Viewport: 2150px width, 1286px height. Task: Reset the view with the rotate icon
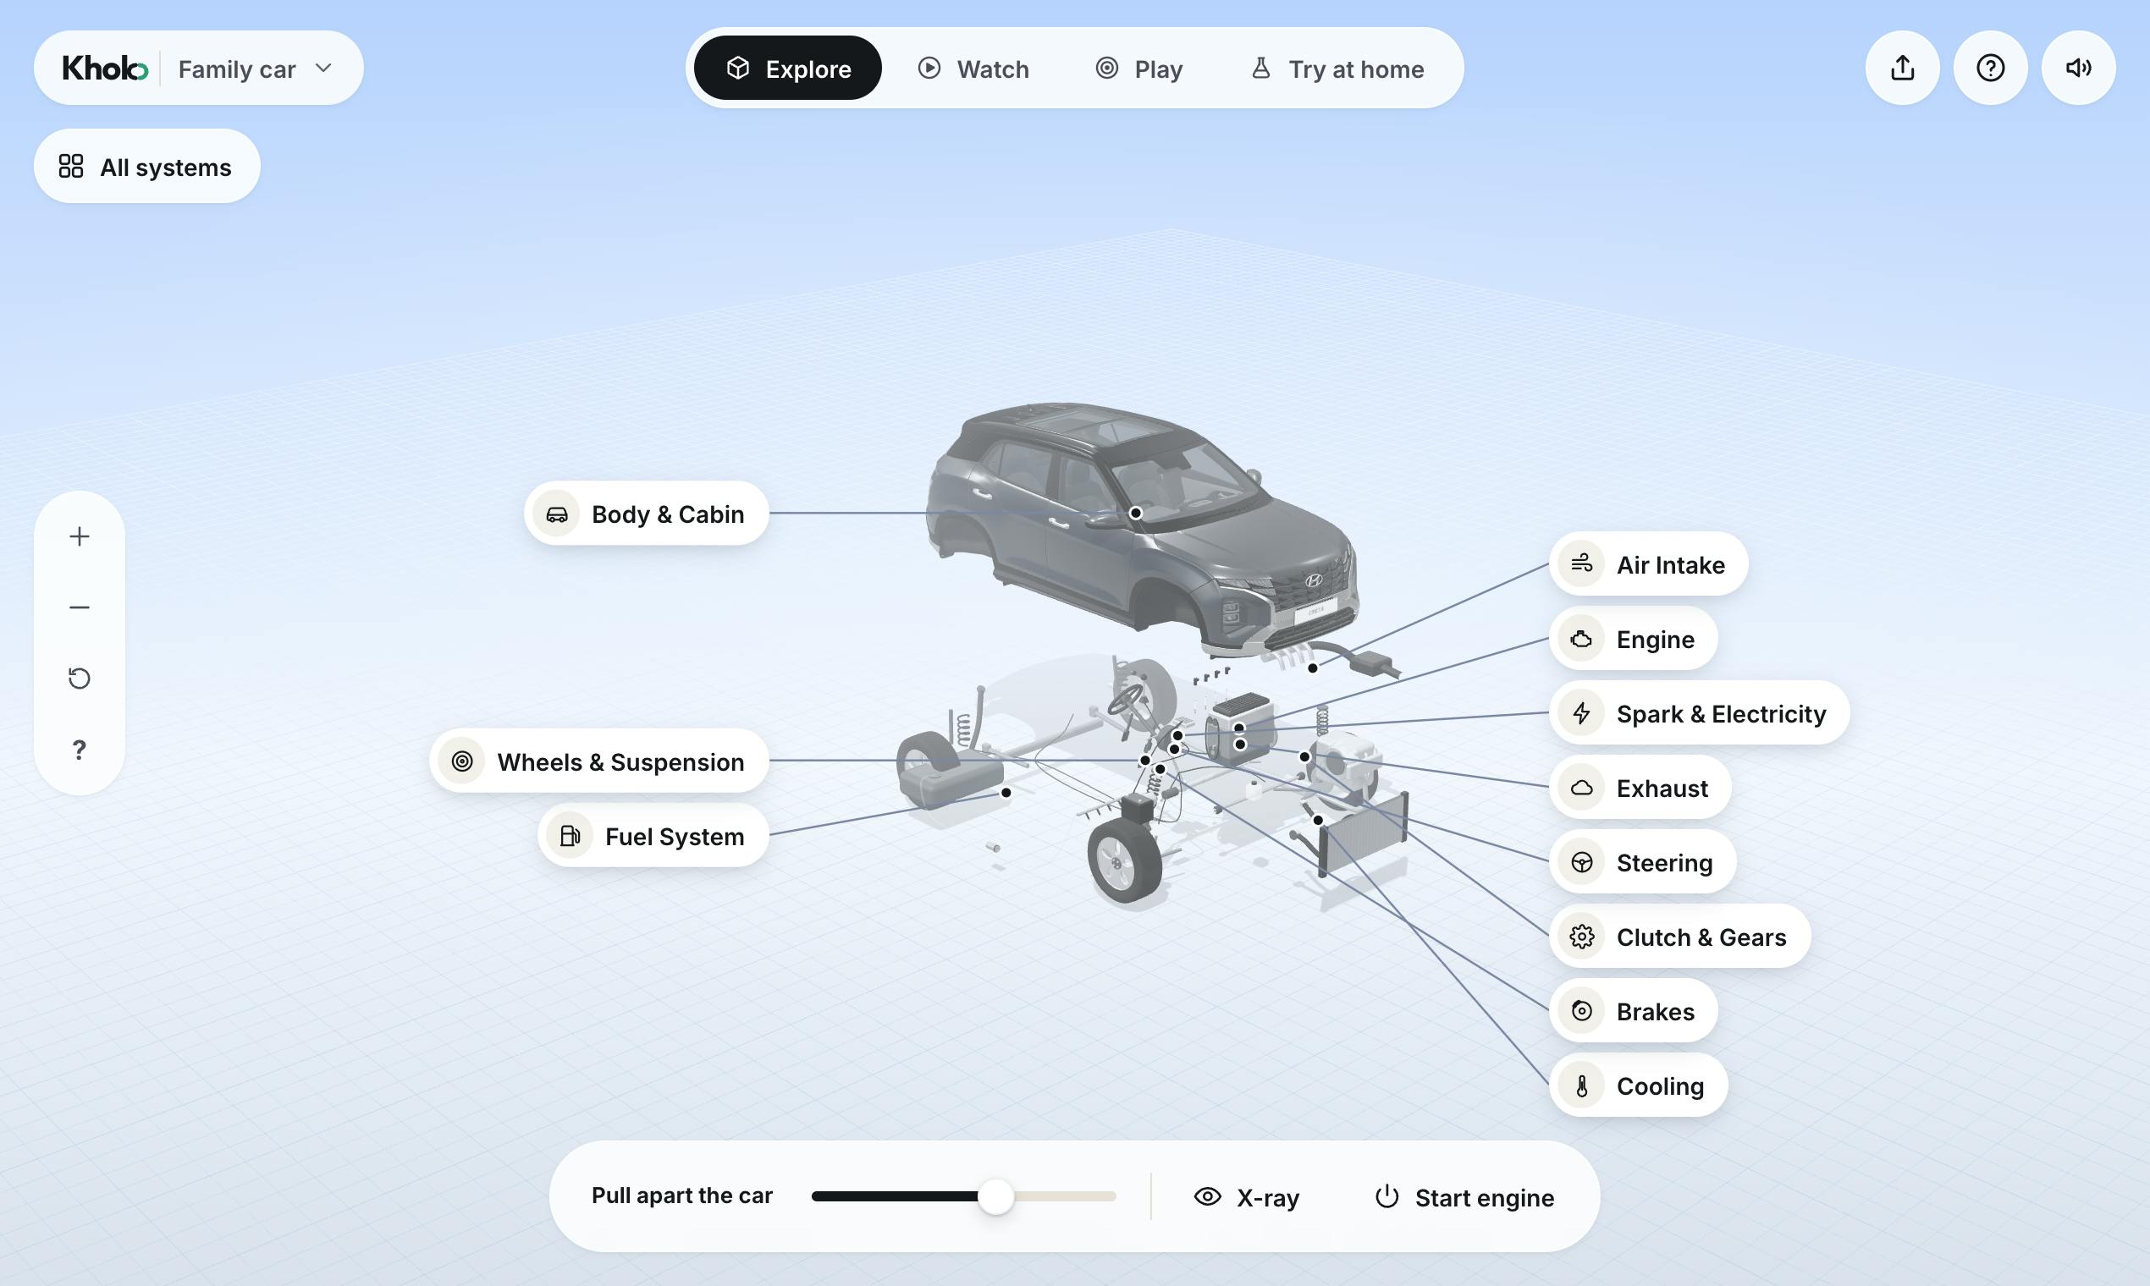pyautogui.click(x=79, y=679)
